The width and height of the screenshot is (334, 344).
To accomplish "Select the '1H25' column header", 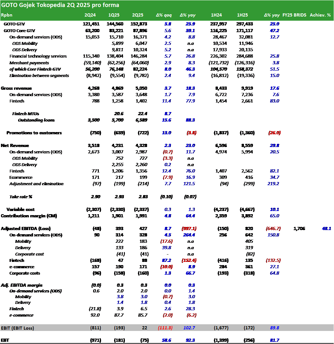I will coord(242,15).
